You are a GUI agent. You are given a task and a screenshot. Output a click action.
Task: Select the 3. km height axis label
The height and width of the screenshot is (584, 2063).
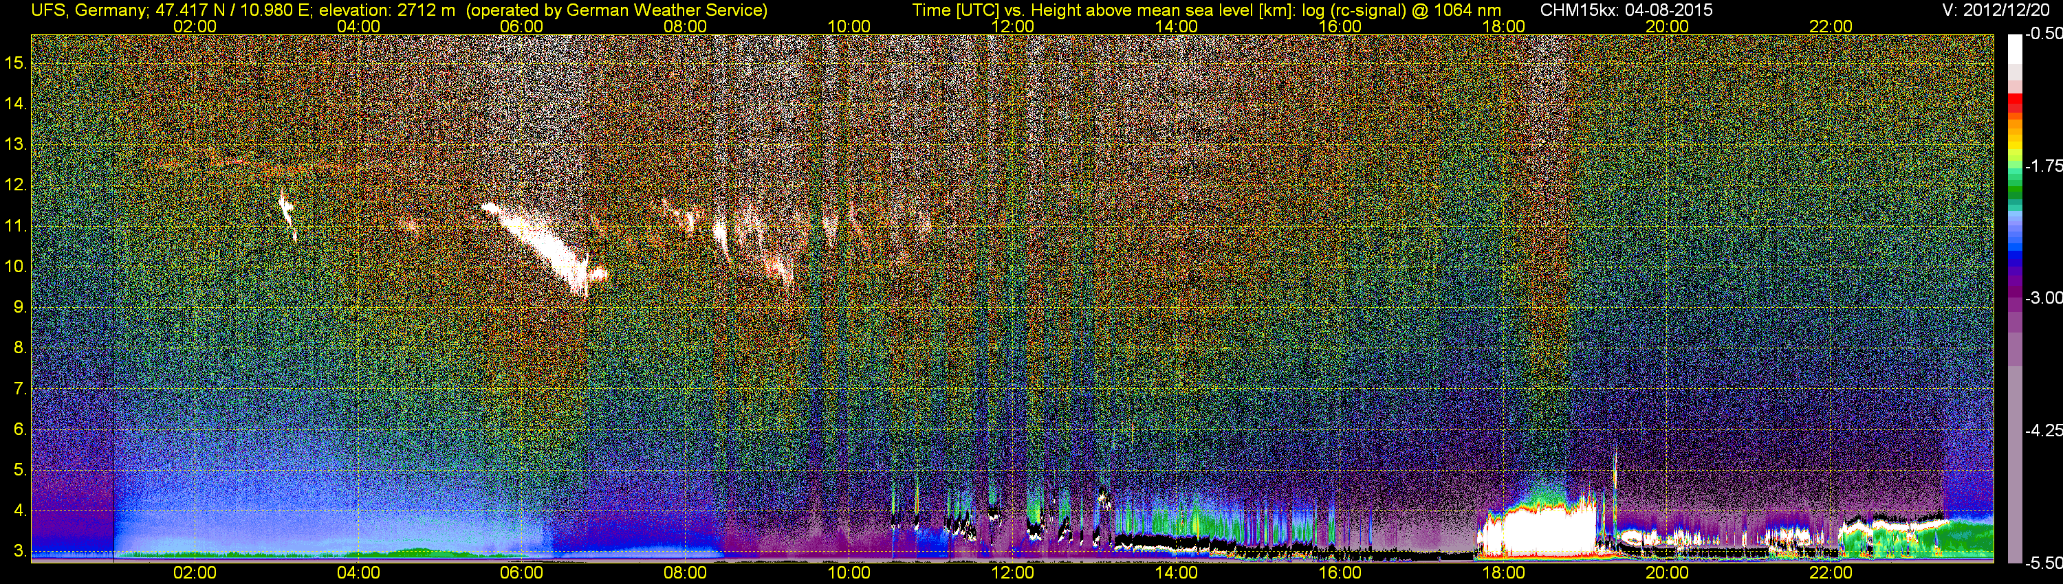[x=21, y=552]
